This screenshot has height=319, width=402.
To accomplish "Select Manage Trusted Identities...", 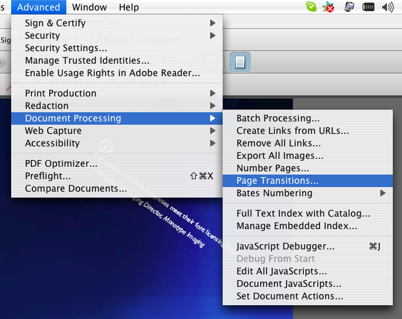I will click(x=117, y=60).
